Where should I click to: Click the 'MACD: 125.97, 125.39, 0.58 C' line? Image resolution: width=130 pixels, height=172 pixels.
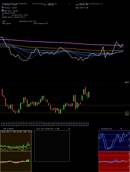tap(14, 17)
